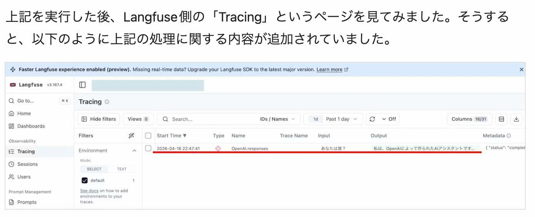Open the IDs / Names dropdown
The width and height of the screenshot is (535, 217).
pos(278,119)
